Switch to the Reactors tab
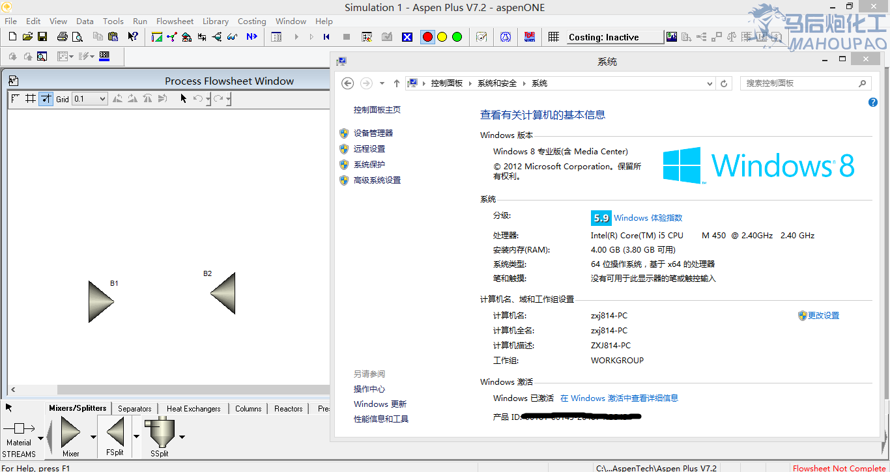Screen dimensions: 890x472 [x=287, y=408]
